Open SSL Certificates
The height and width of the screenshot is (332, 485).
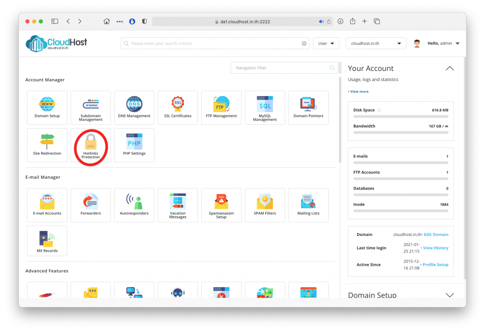pyautogui.click(x=178, y=107)
